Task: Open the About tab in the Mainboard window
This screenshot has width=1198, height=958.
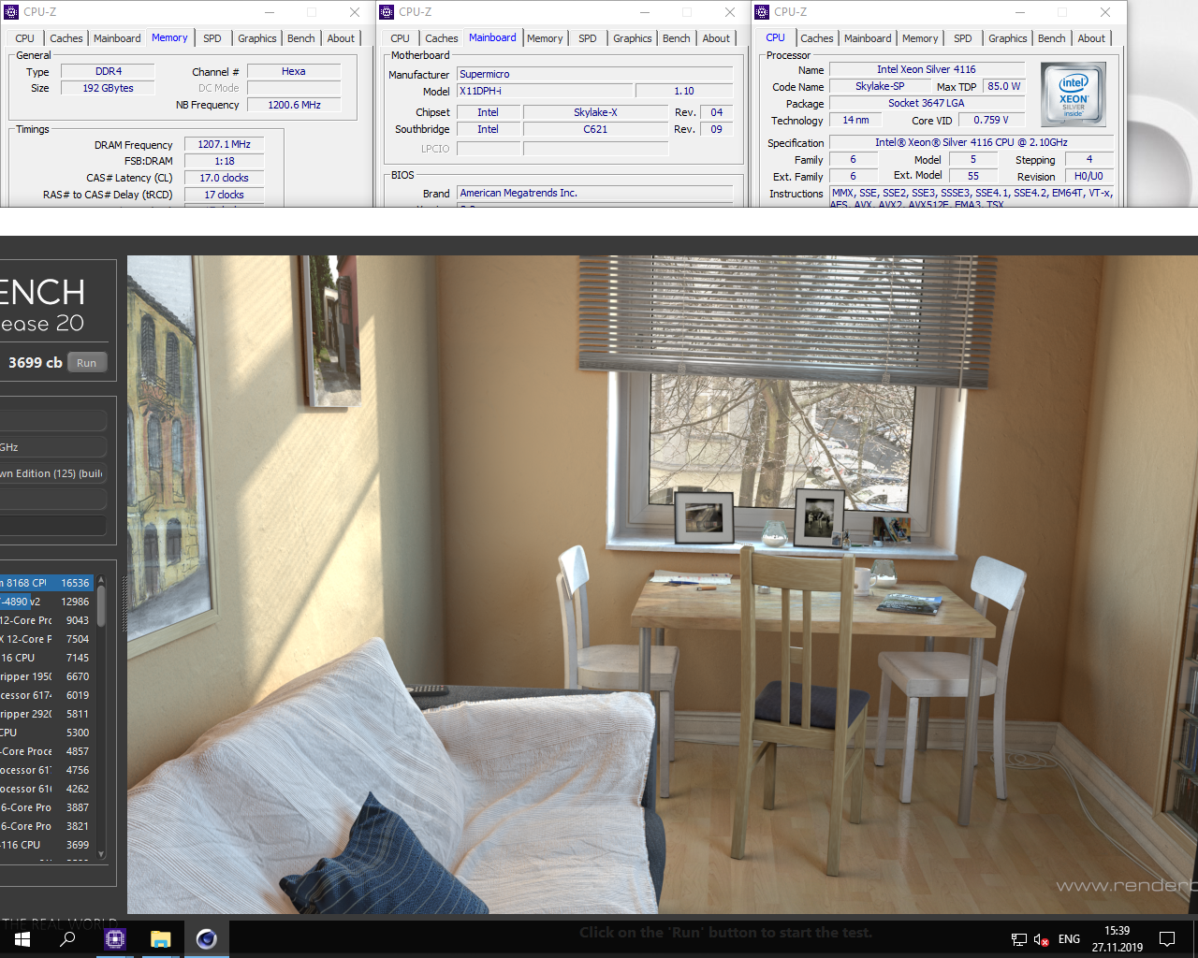Action: coord(716,38)
